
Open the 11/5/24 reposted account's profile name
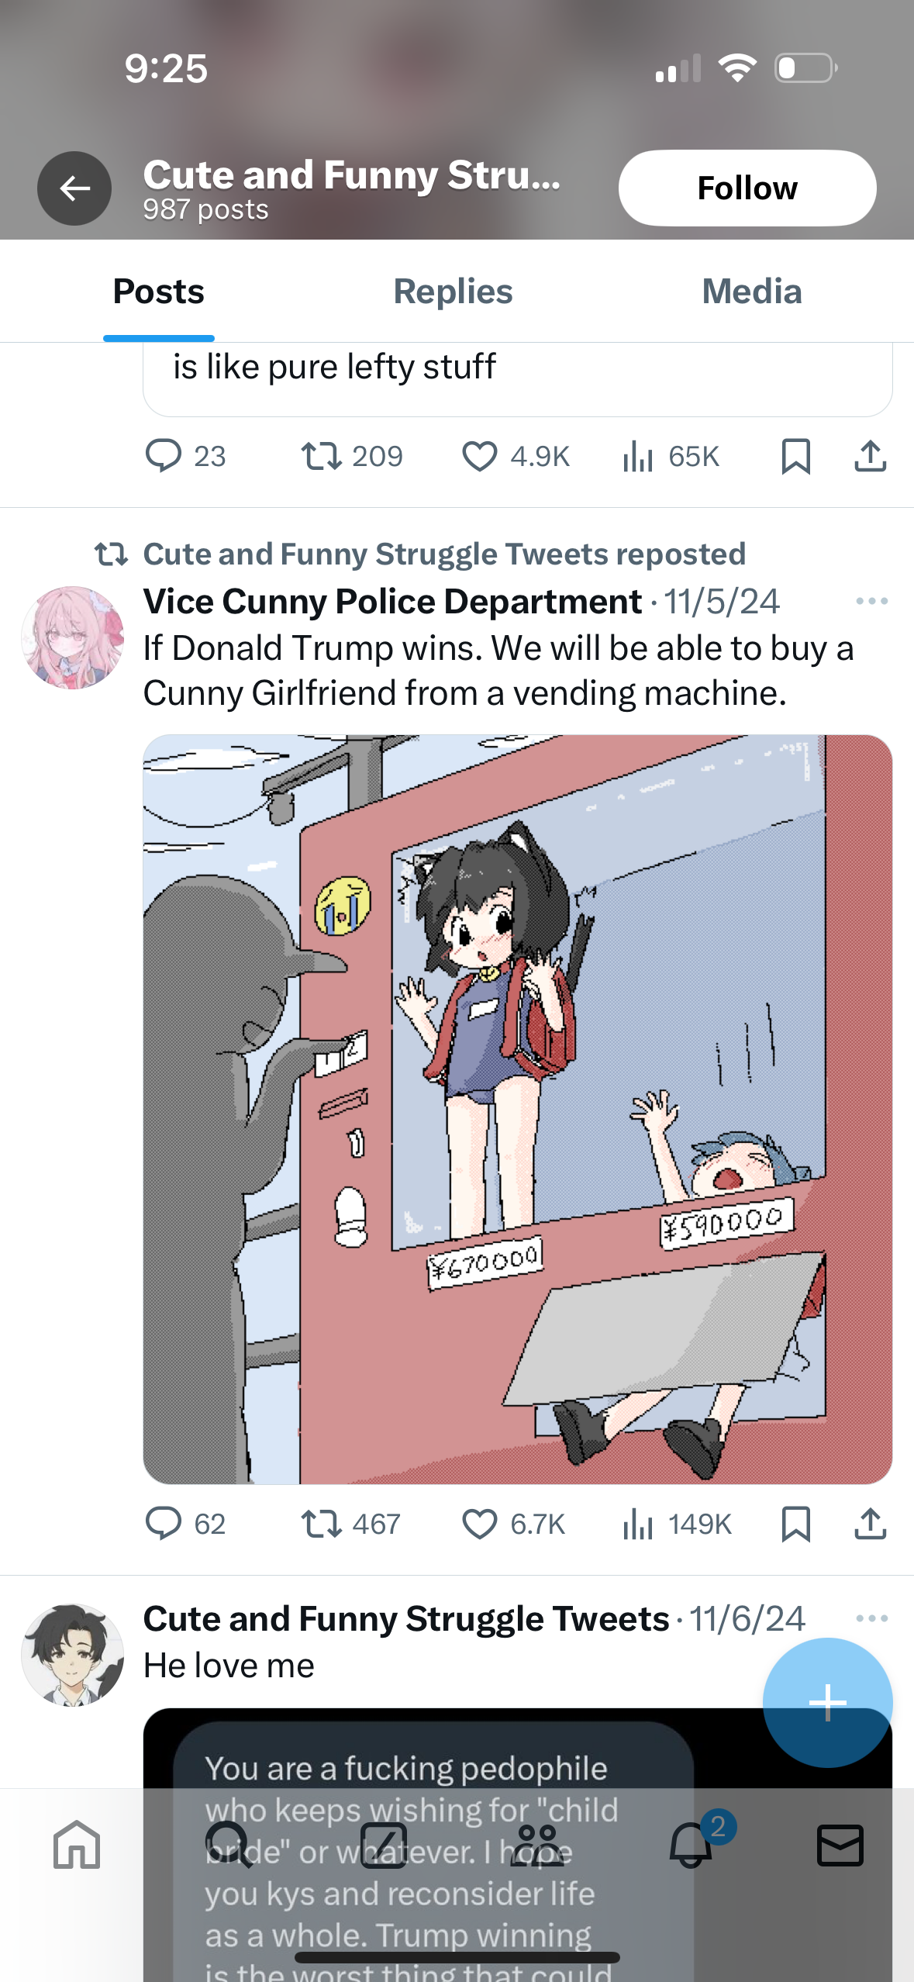[x=392, y=602]
